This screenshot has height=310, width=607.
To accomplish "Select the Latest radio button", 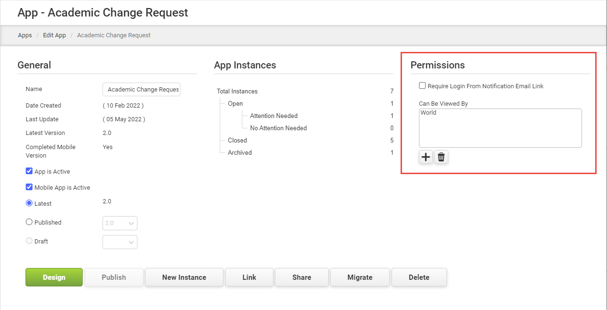I will (29, 203).
